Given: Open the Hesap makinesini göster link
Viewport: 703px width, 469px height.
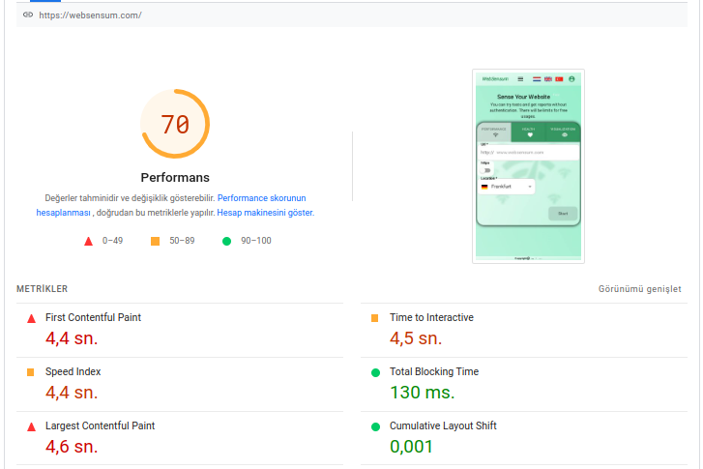Looking at the screenshot, I should click(x=265, y=213).
